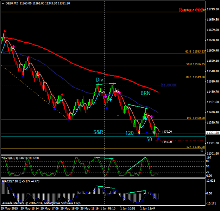The height and width of the screenshot is (211, 220).
Task: Click the '1 Jun 11:47' time axis label
Action: click(x=148, y=209)
